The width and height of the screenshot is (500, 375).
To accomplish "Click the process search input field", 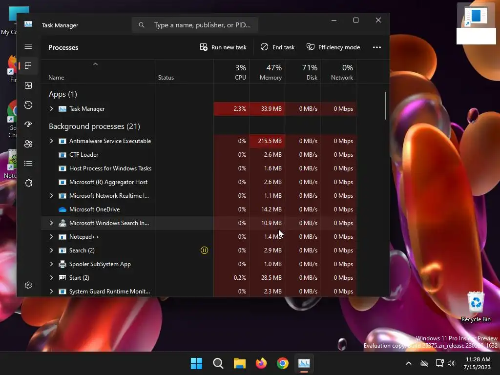I will click(x=195, y=25).
